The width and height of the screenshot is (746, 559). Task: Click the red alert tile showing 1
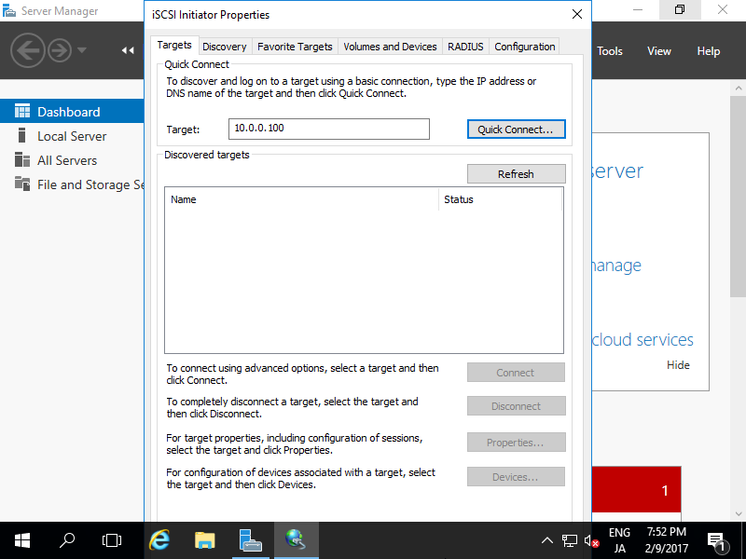click(x=637, y=490)
